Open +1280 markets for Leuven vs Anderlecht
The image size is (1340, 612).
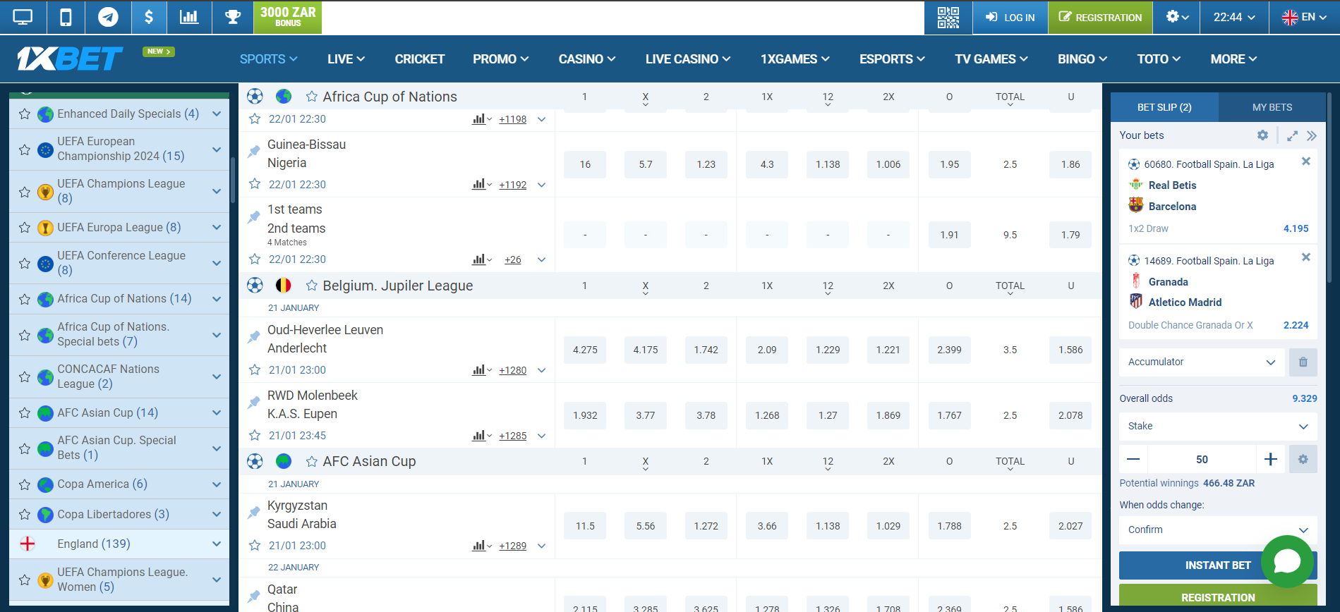click(x=512, y=370)
